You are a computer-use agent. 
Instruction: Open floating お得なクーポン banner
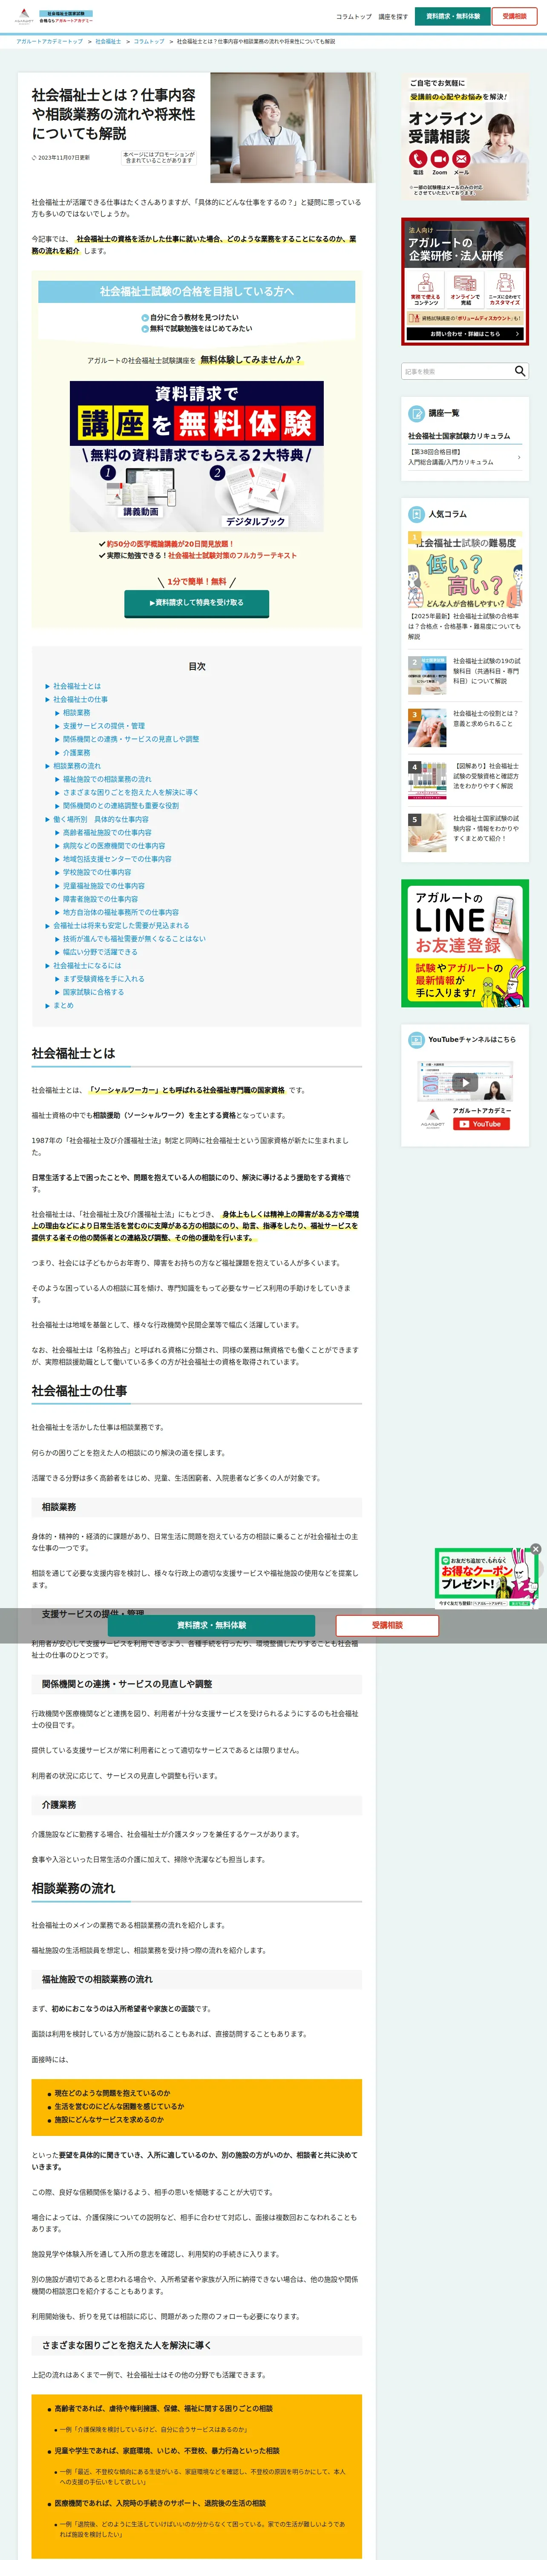(486, 1578)
